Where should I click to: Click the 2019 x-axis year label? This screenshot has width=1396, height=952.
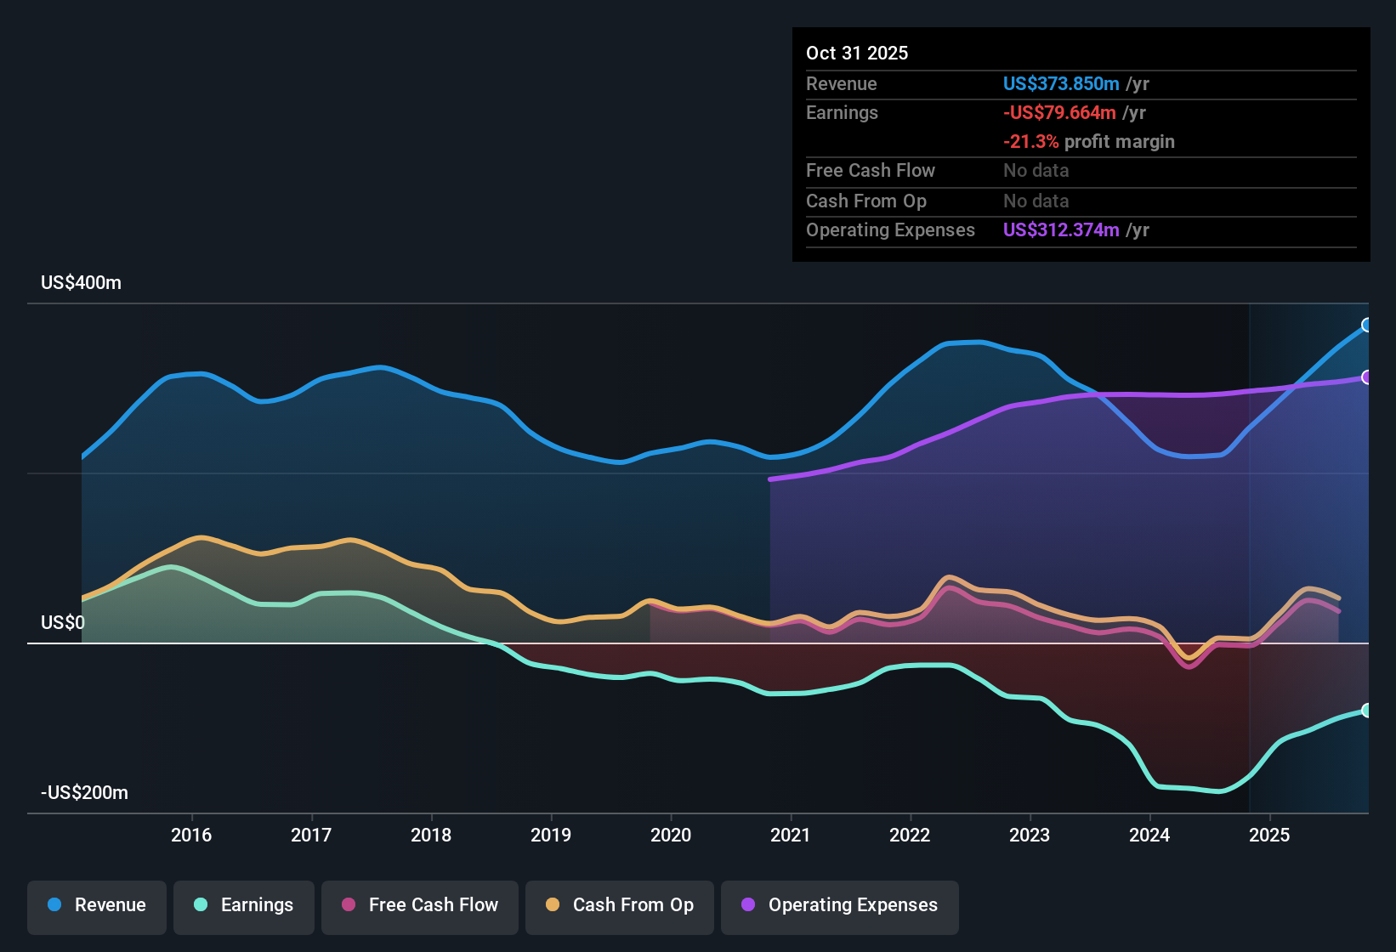pyautogui.click(x=551, y=835)
